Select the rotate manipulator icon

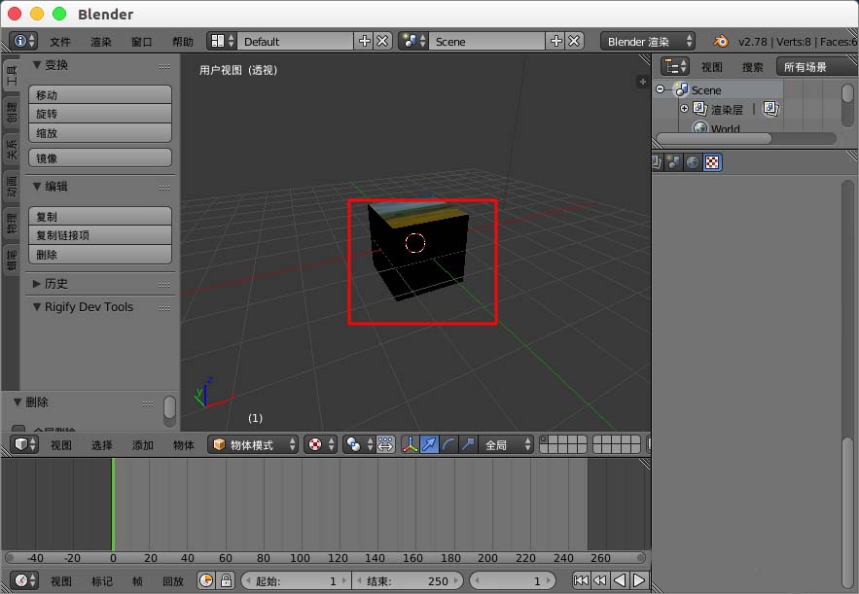[x=449, y=443]
